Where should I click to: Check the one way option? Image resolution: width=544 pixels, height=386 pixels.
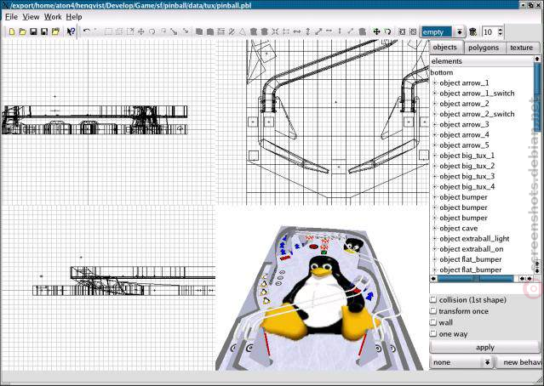(x=433, y=333)
